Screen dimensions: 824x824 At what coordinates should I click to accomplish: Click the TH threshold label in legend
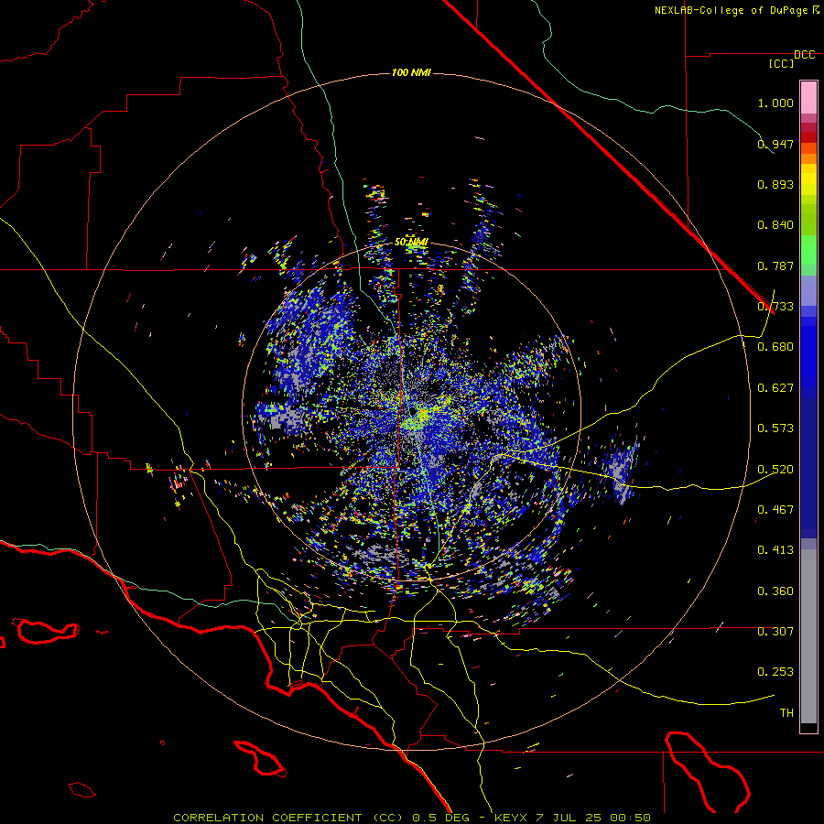point(786,713)
